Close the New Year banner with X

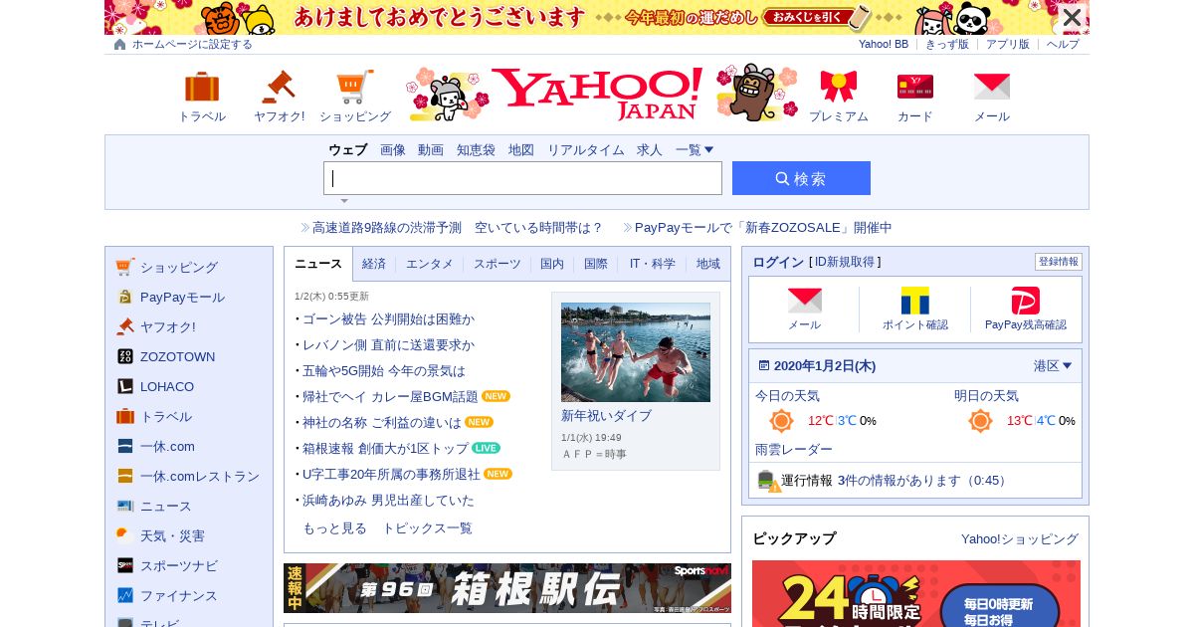1072,17
